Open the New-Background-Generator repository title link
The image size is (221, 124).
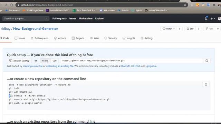pos(36,29)
